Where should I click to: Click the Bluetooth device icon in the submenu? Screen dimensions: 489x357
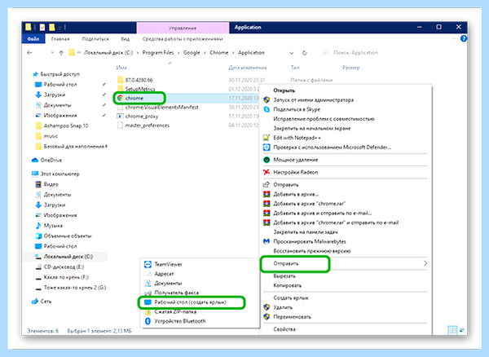(x=148, y=321)
